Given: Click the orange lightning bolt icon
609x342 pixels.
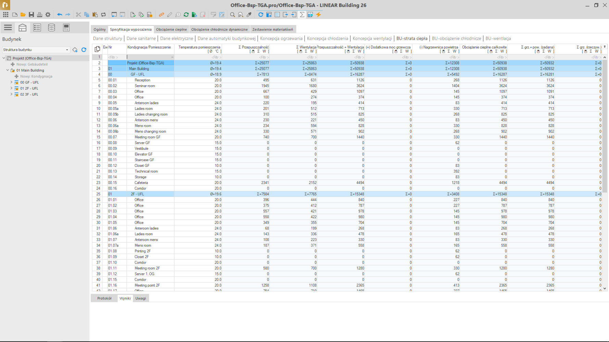Looking at the screenshot, I should pyautogui.click(x=319, y=15).
